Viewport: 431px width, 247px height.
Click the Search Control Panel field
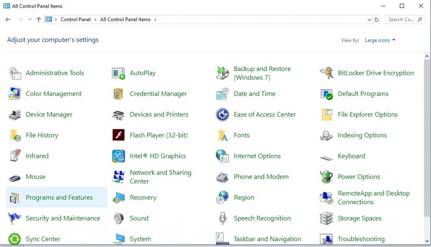coord(405,19)
